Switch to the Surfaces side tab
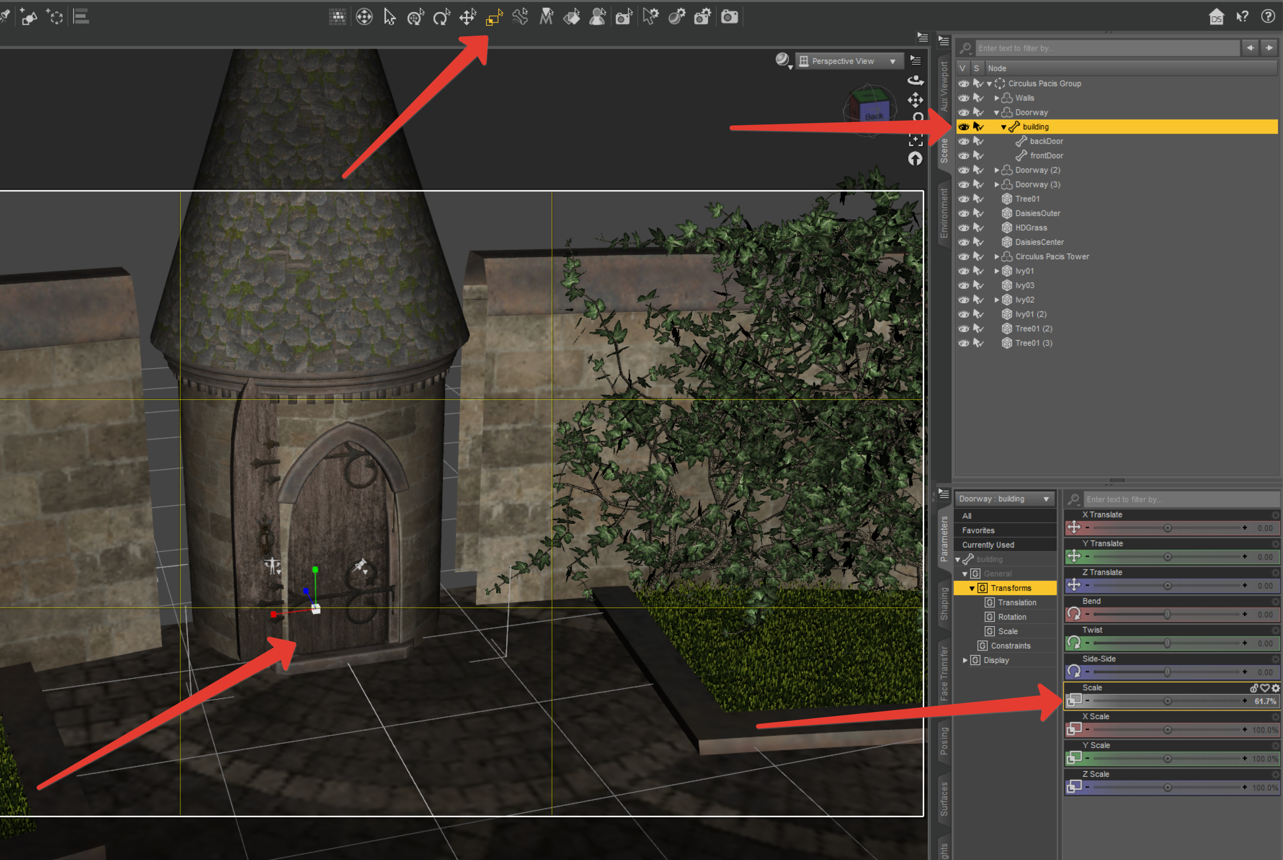The image size is (1283, 860). (x=943, y=798)
